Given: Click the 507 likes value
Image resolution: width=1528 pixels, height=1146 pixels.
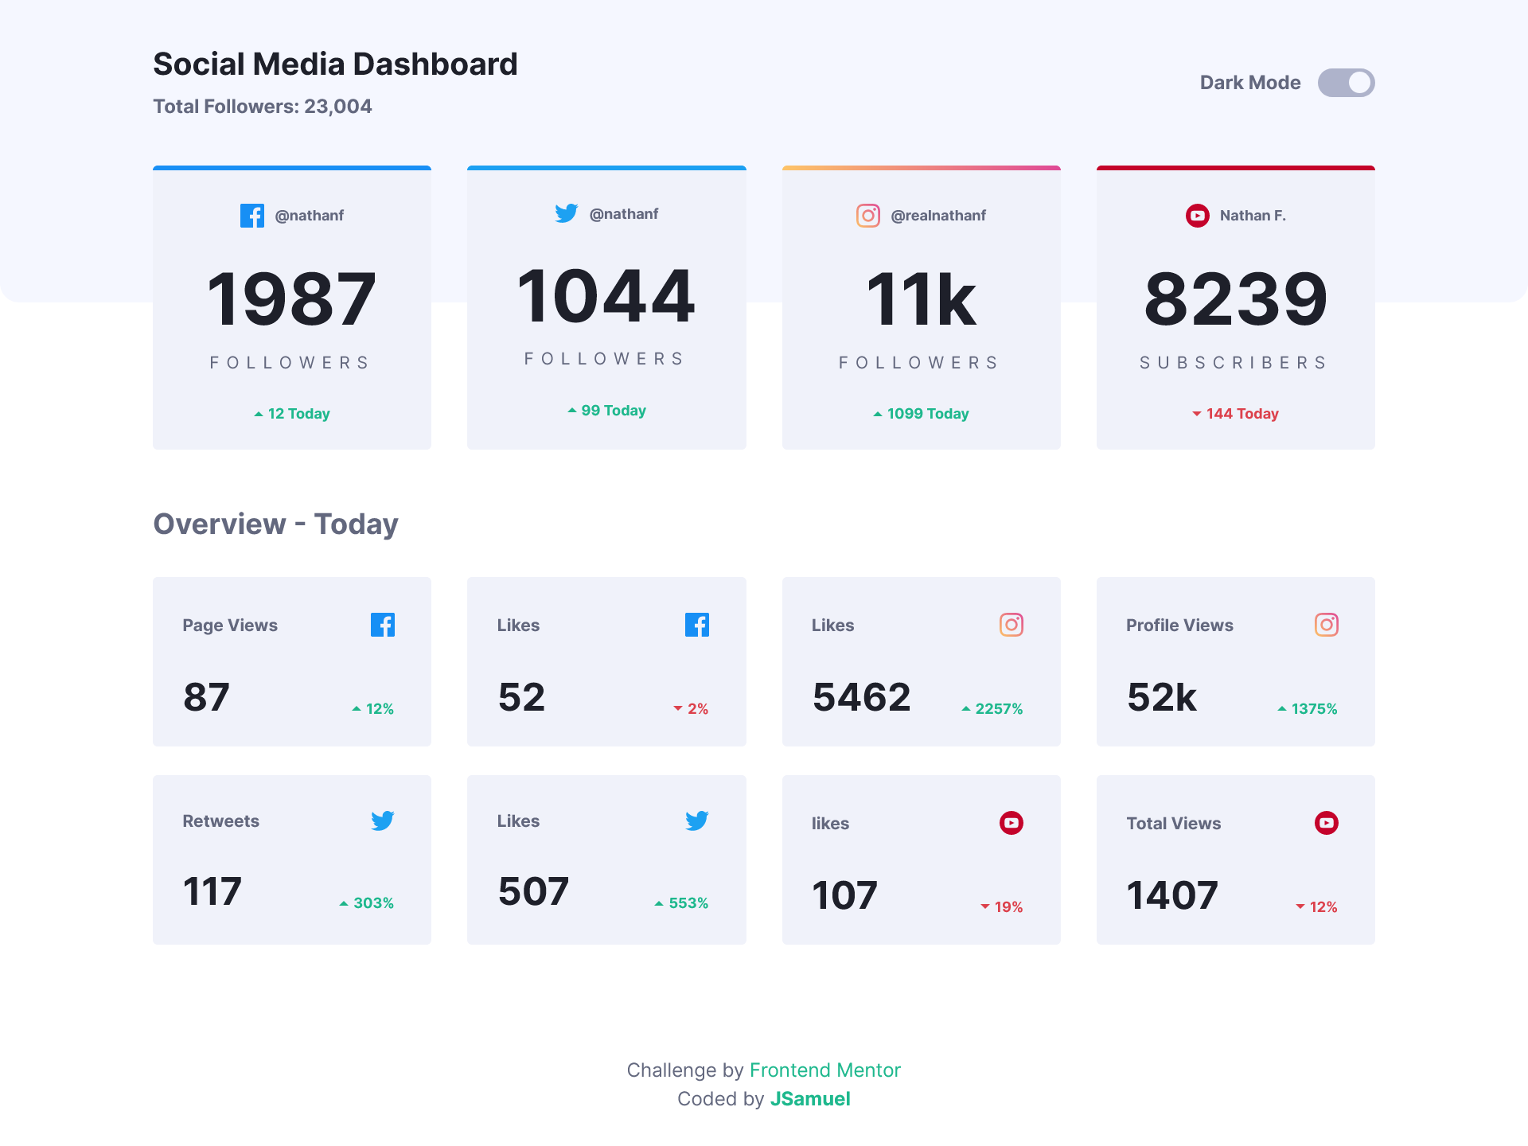Looking at the screenshot, I should coord(534,891).
